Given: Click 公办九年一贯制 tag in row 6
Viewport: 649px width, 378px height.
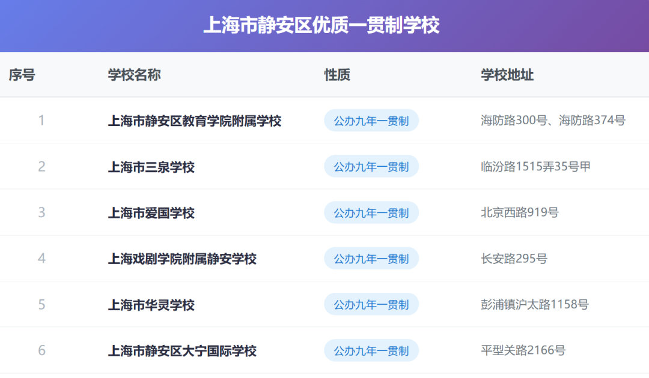Looking at the screenshot, I should point(371,351).
